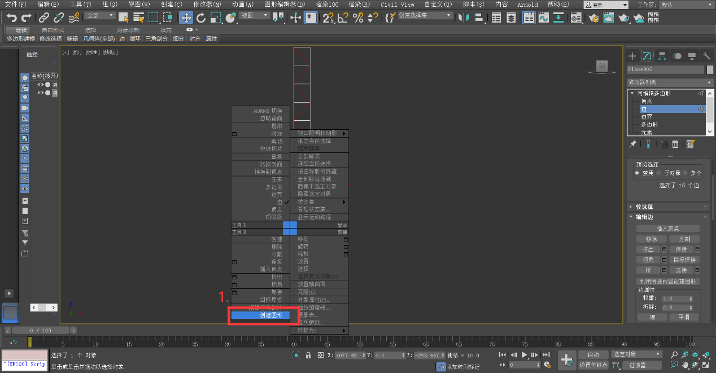Open the Hierarchy panel tab icon
The image size is (716, 373).
(662, 56)
